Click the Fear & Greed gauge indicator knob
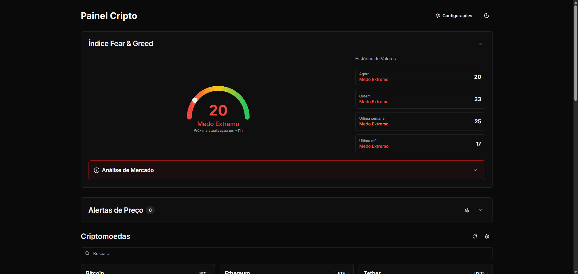The height and width of the screenshot is (274, 578). (x=195, y=100)
